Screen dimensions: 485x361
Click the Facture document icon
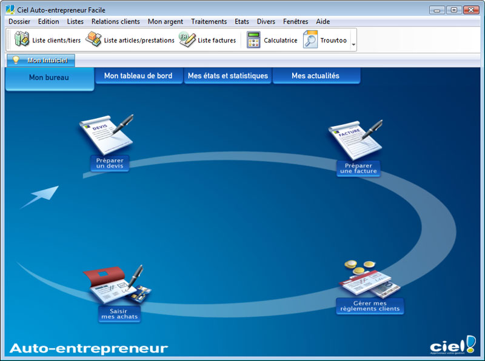tap(356, 140)
